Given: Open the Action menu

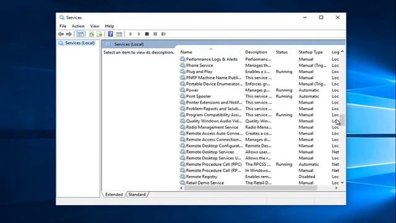Looking at the screenshot, I should (x=78, y=26).
